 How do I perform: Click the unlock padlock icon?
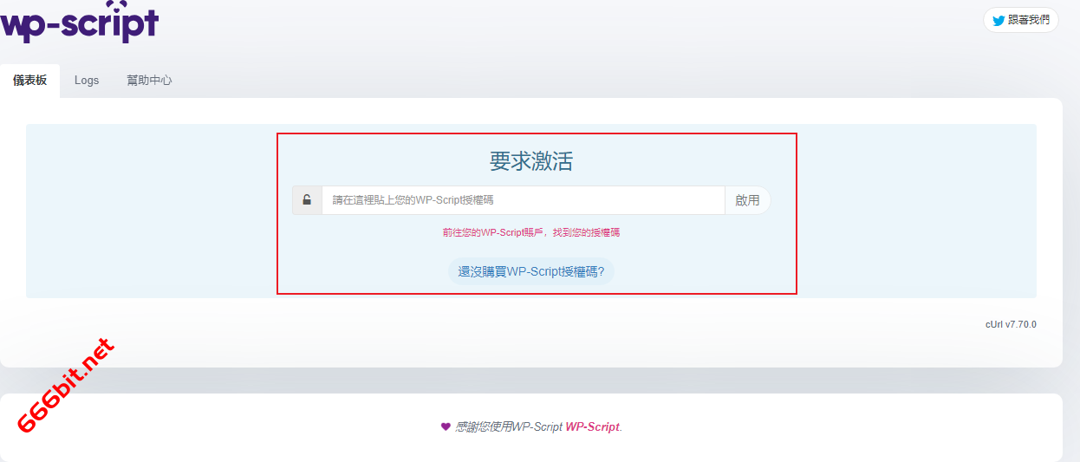[307, 200]
